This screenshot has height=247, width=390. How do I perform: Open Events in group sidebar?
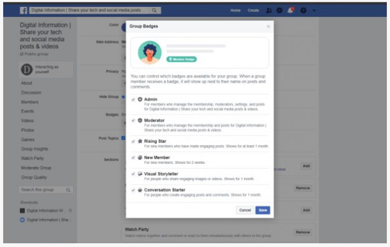coord(27,111)
